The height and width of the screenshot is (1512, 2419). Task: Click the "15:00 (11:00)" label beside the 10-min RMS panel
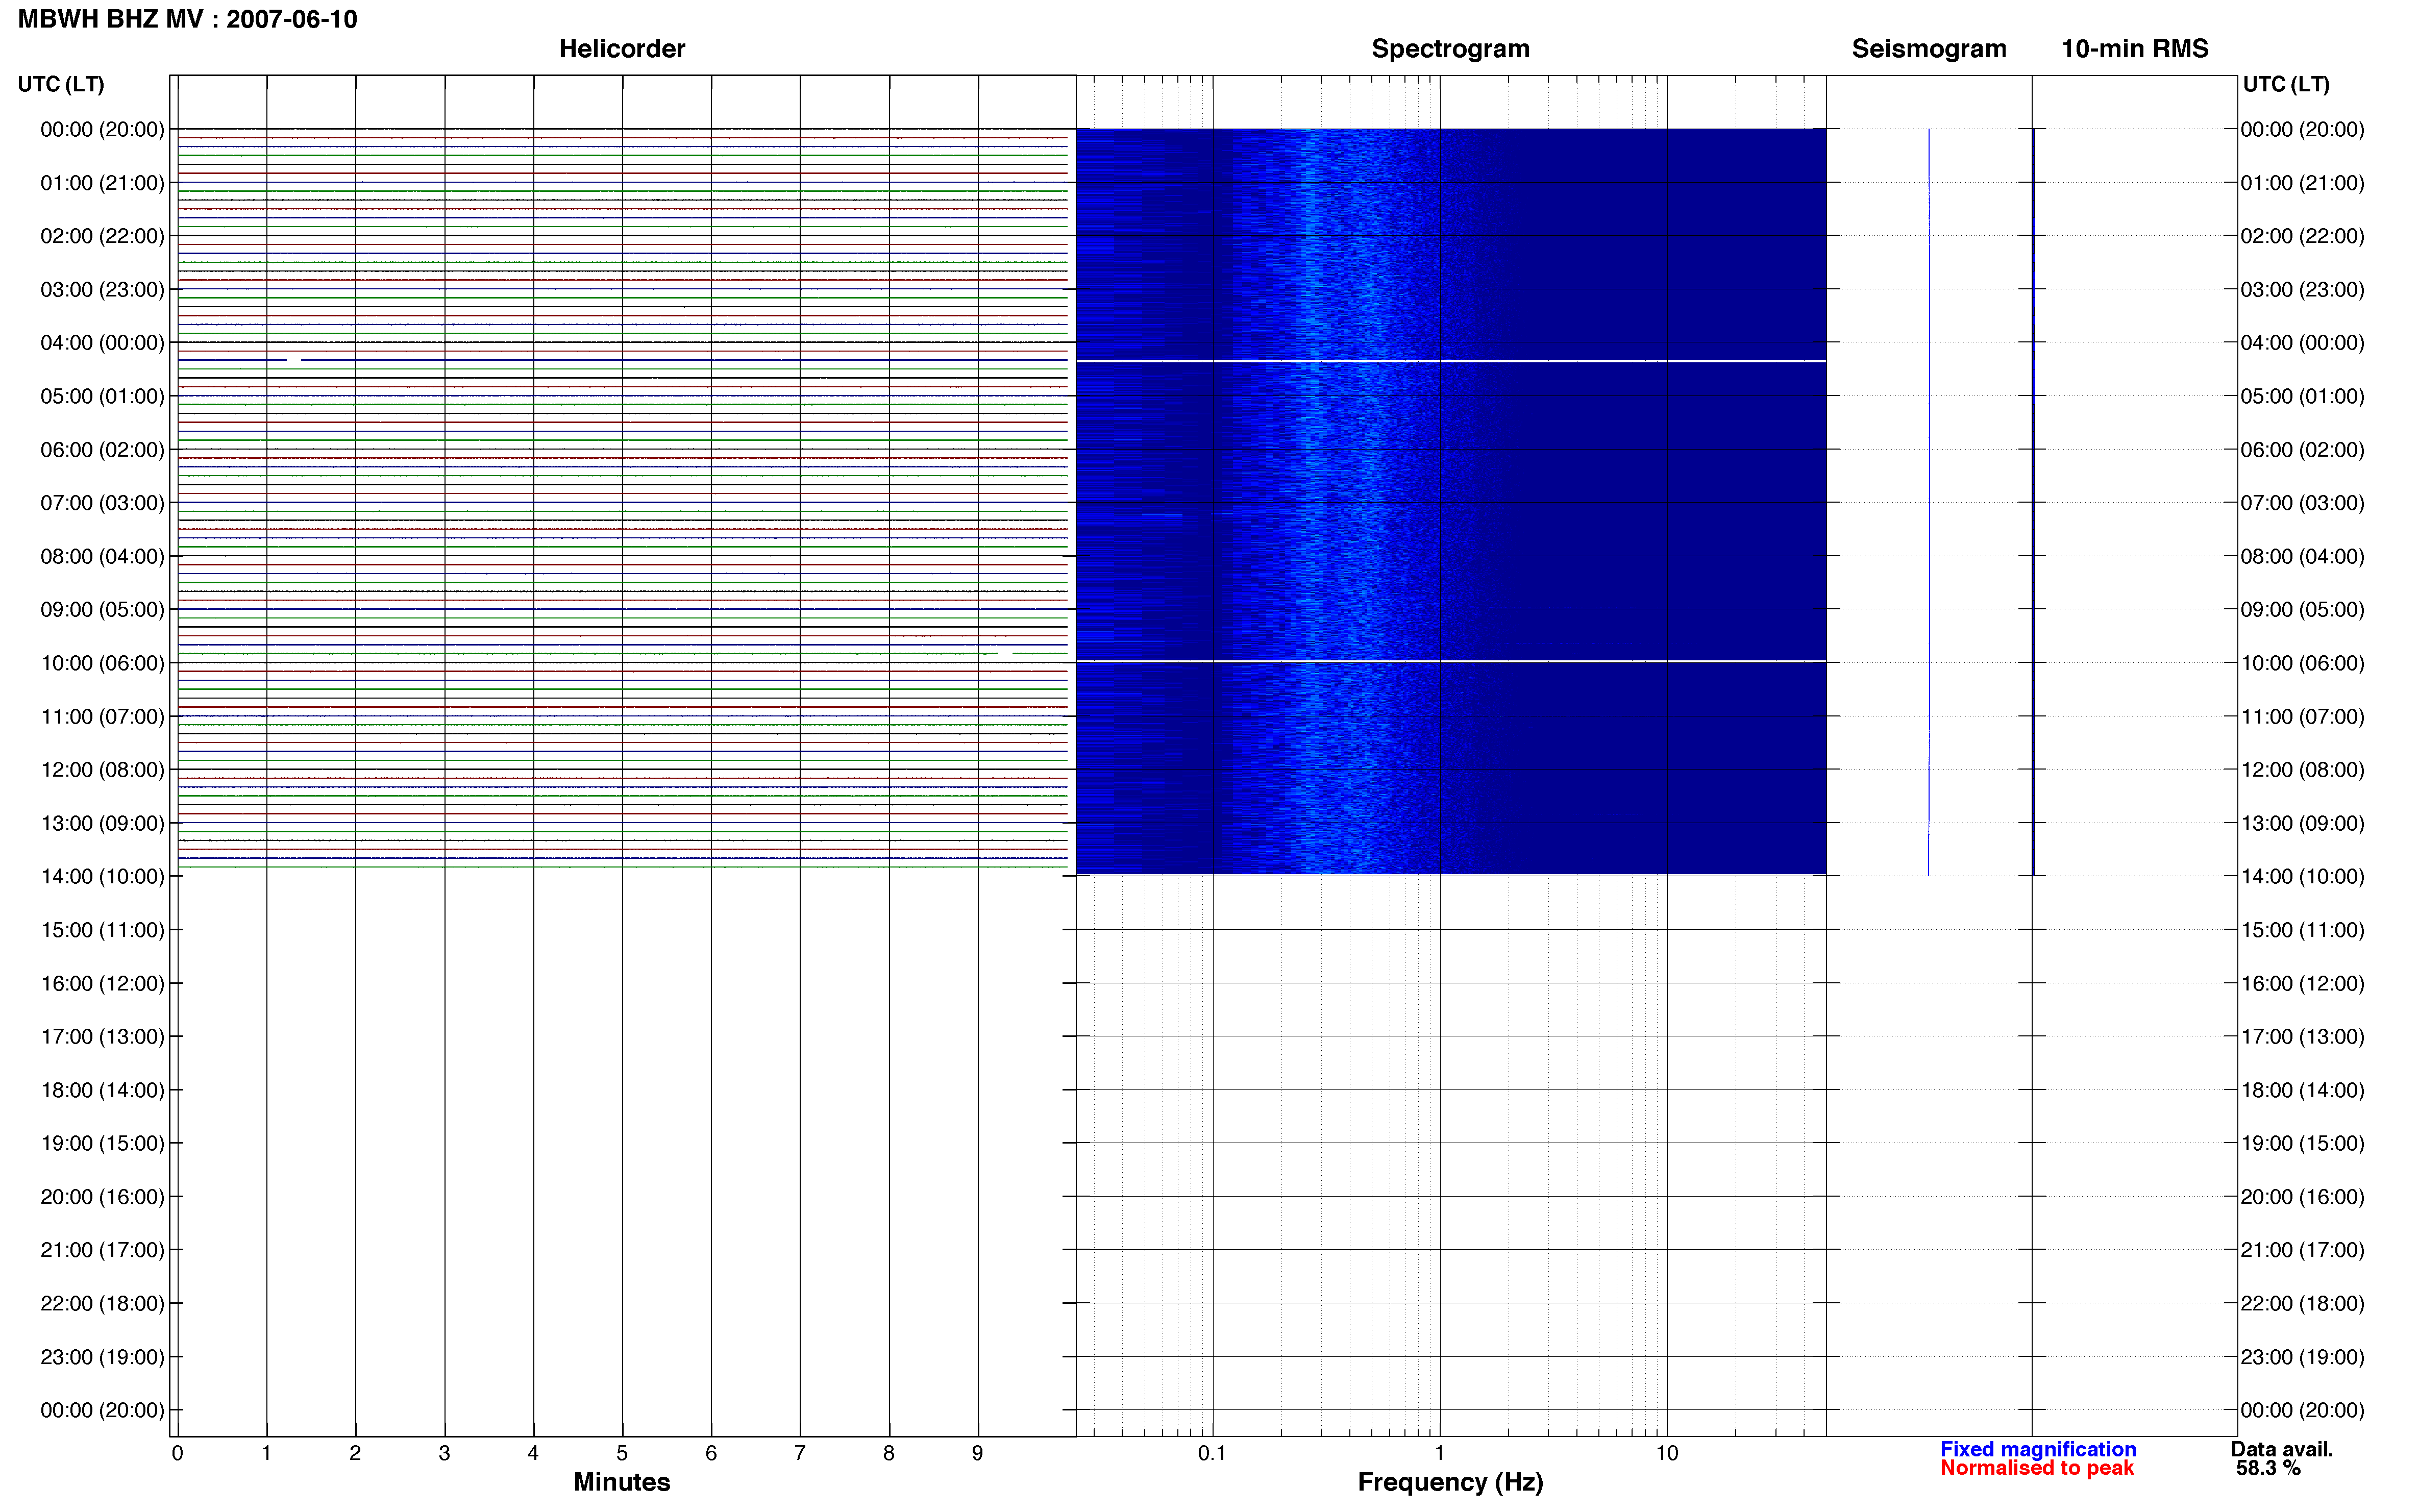coord(2302,930)
